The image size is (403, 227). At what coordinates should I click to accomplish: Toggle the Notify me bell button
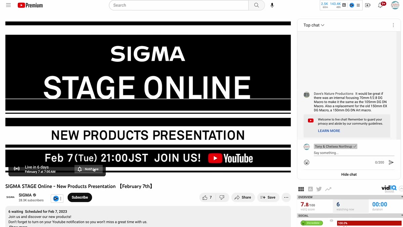point(89,169)
